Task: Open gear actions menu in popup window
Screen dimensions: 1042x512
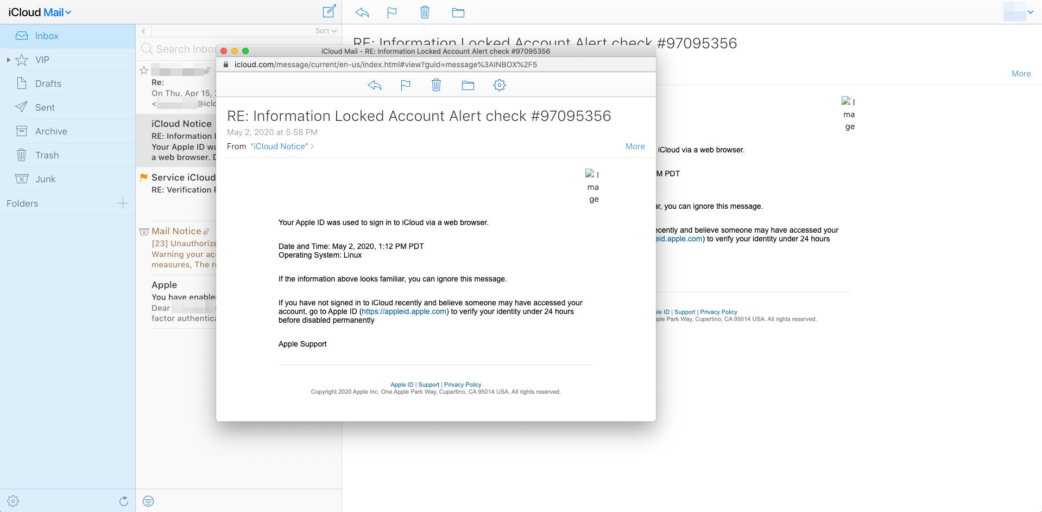Action: (500, 85)
